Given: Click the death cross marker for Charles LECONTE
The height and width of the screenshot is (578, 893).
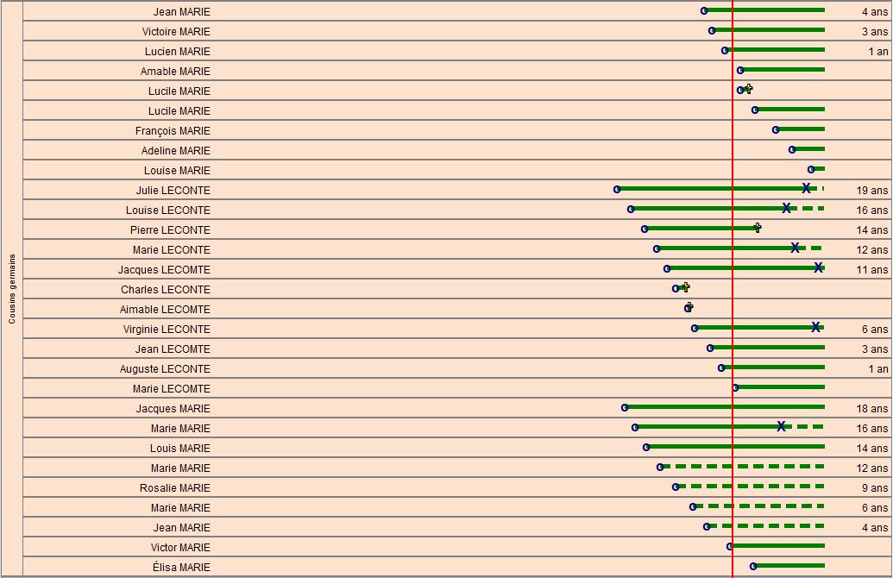Looking at the screenshot, I should 685,287.
